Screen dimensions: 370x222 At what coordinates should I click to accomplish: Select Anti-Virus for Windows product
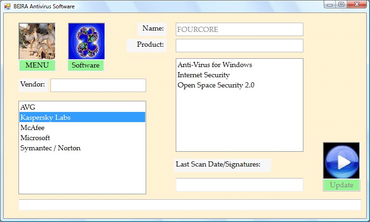click(215, 65)
